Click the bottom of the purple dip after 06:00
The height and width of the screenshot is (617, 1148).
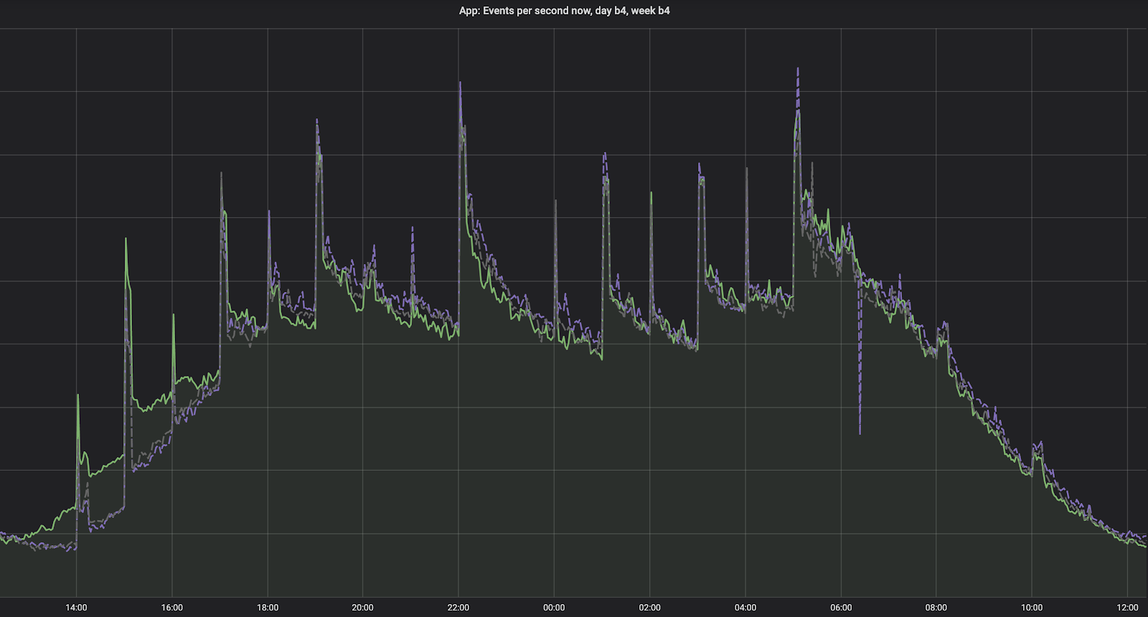point(860,433)
